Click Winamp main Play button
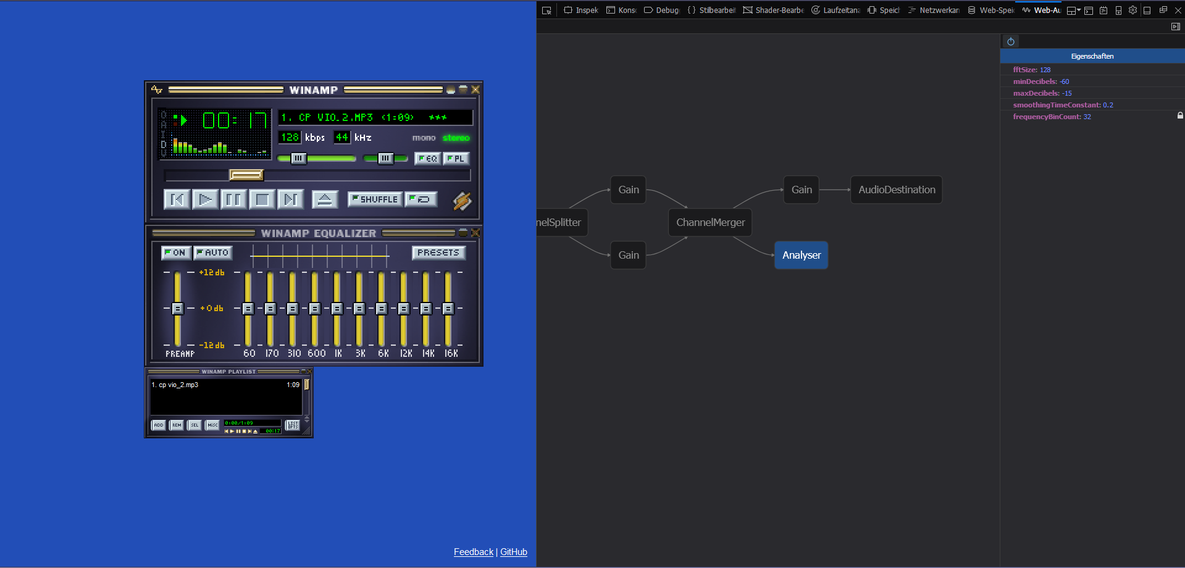The image size is (1185, 568). tap(205, 199)
